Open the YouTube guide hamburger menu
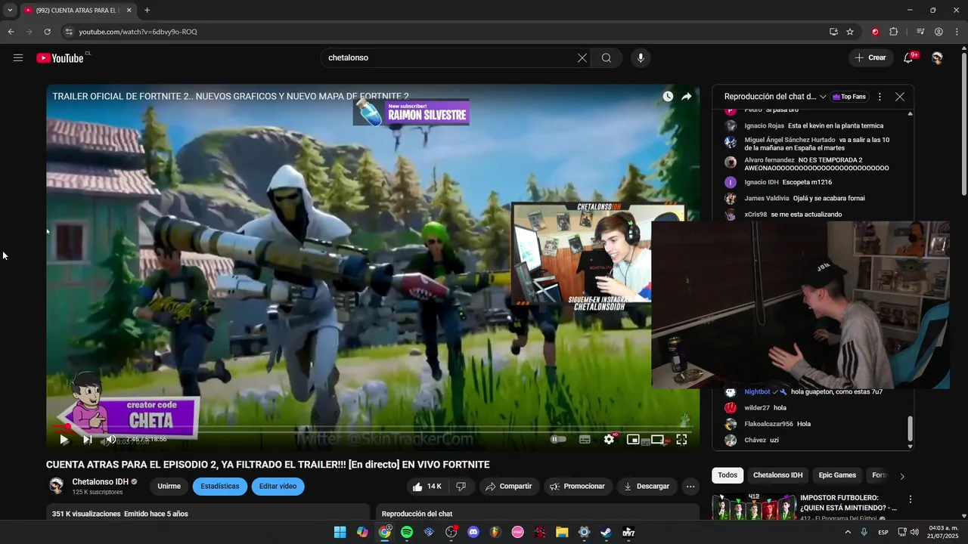This screenshot has height=544, width=968. 18,58
